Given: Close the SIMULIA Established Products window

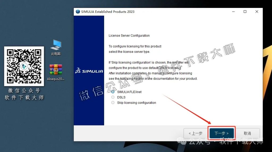Looking at the screenshot, I should pos(257,12).
